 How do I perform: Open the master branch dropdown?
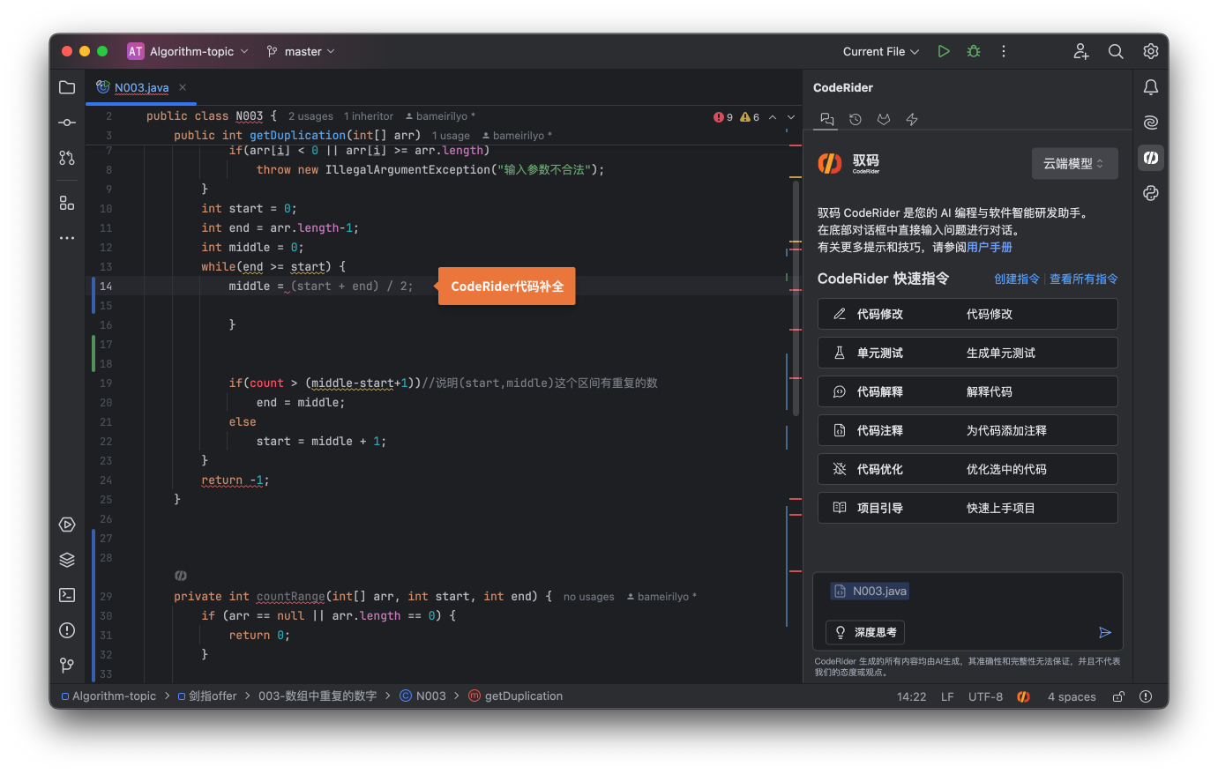(302, 51)
